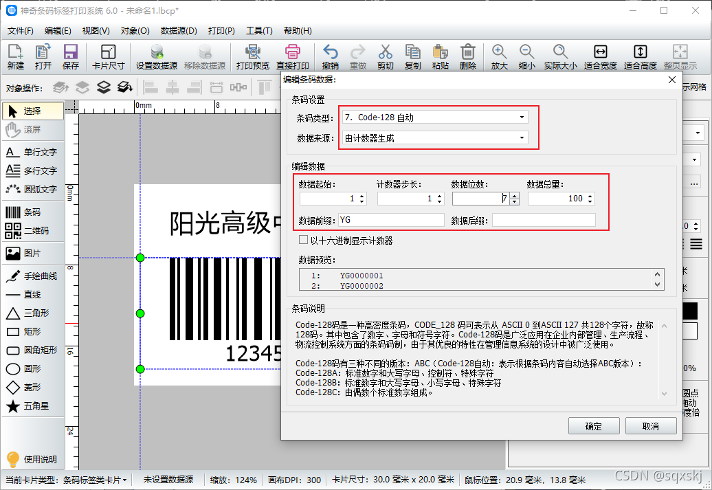Click the 数据总量 stepper arrows
Image resolution: width=712 pixels, height=490 pixels.
[590, 199]
